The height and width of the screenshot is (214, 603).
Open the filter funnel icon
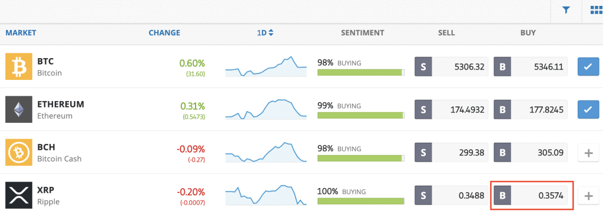(x=566, y=11)
